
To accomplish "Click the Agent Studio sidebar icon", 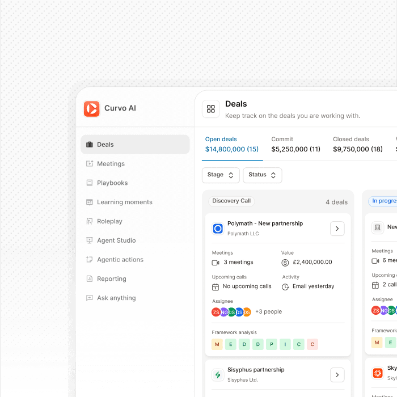I will coord(90,240).
